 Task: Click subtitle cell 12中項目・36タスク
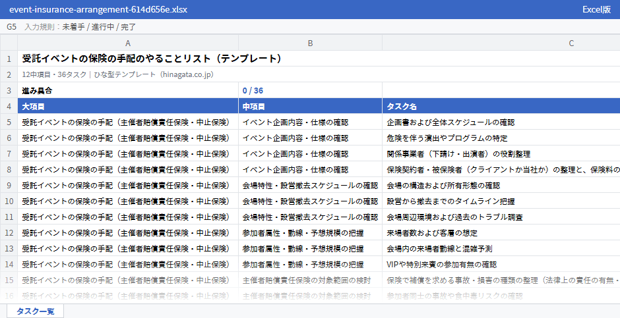click(117, 74)
